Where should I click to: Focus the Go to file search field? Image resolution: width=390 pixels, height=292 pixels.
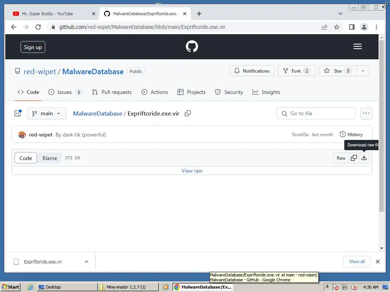pyautogui.click(x=316, y=113)
